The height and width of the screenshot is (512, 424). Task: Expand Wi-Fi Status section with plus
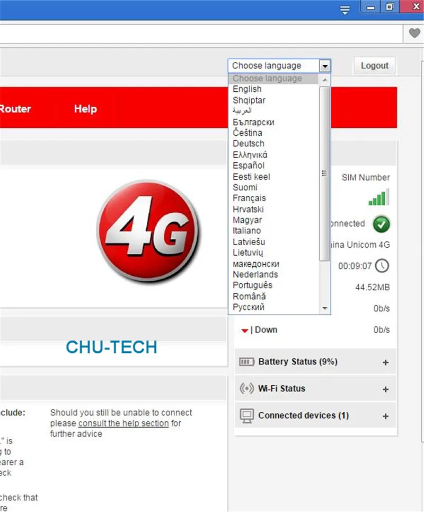coord(385,389)
